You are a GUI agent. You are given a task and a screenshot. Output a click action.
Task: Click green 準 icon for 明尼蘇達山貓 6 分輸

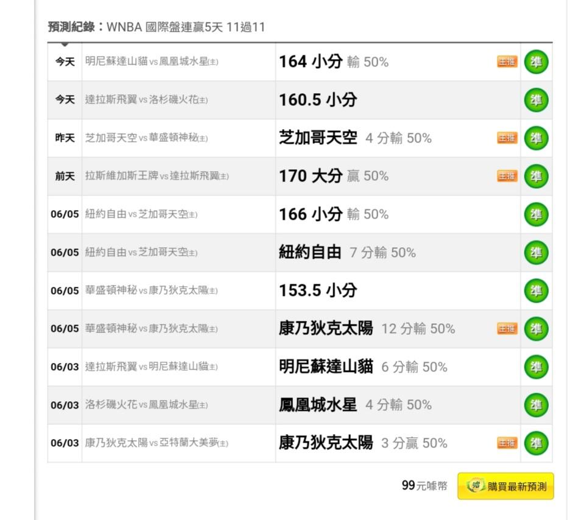pyautogui.click(x=536, y=367)
